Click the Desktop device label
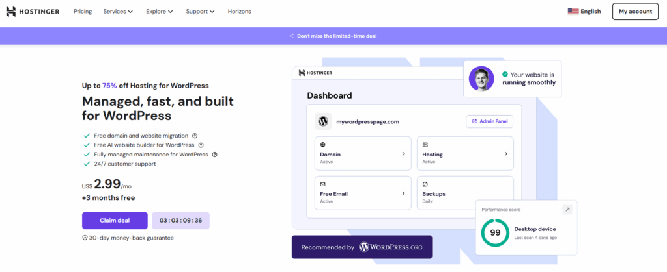Screen dimensions: 667x272 click(535, 229)
